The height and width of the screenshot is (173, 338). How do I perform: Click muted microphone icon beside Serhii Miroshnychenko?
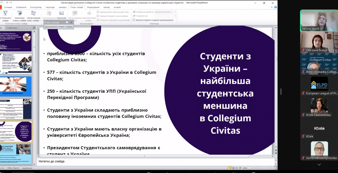coord(303,158)
